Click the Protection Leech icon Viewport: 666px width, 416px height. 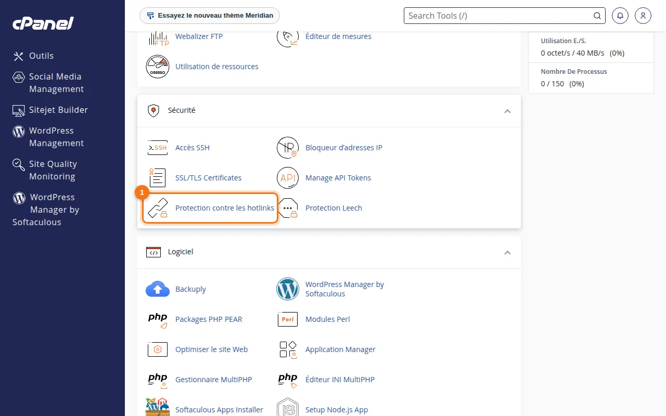288,208
